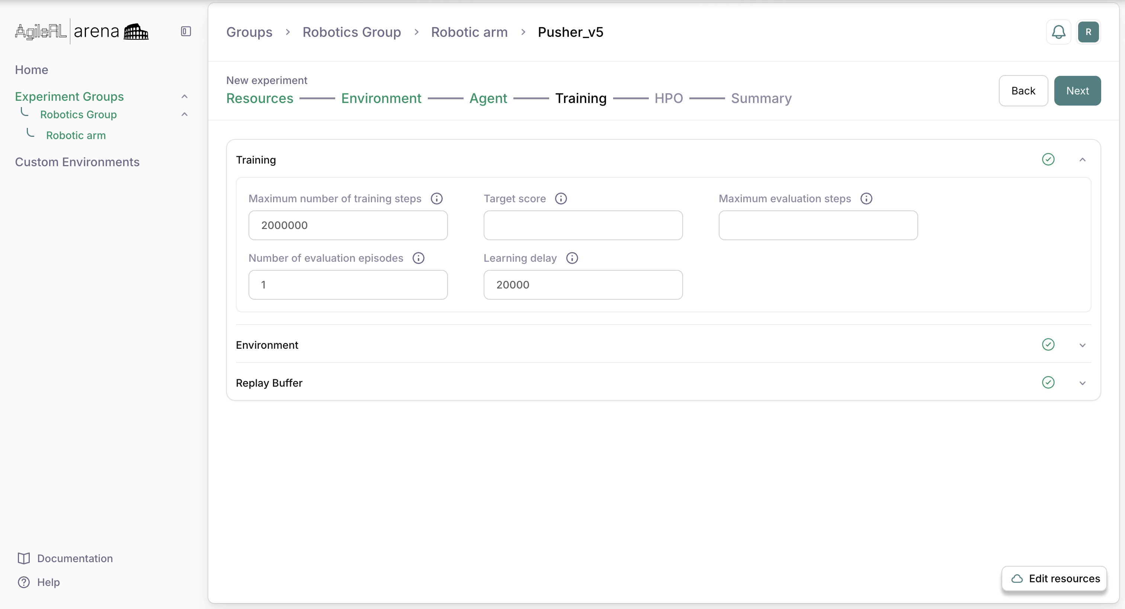Show info tooltip for Maximum evaluation steps
This screenshot has height=609, width=1125.
(866, 198)
